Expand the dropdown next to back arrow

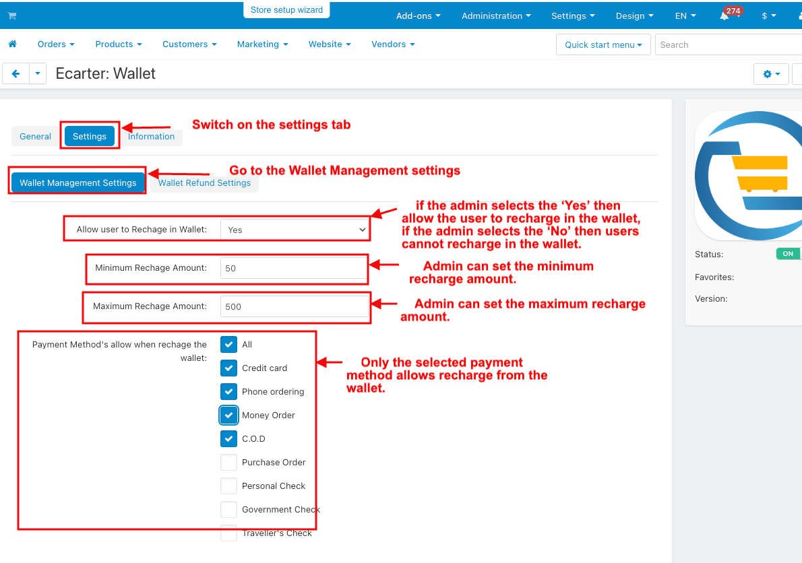(x=38, y=74)
